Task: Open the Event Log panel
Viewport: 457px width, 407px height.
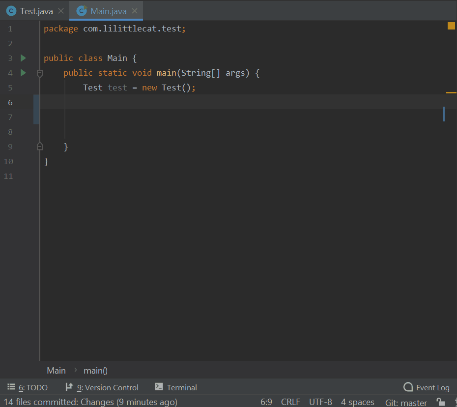Action: [427, 387]
